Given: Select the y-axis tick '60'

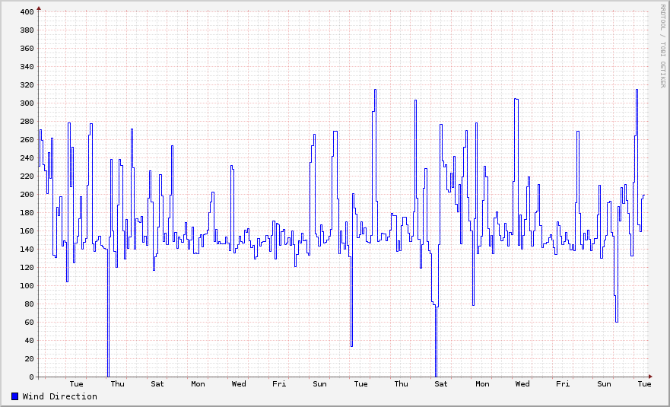Looking at the screenshot, I should 29,323.
